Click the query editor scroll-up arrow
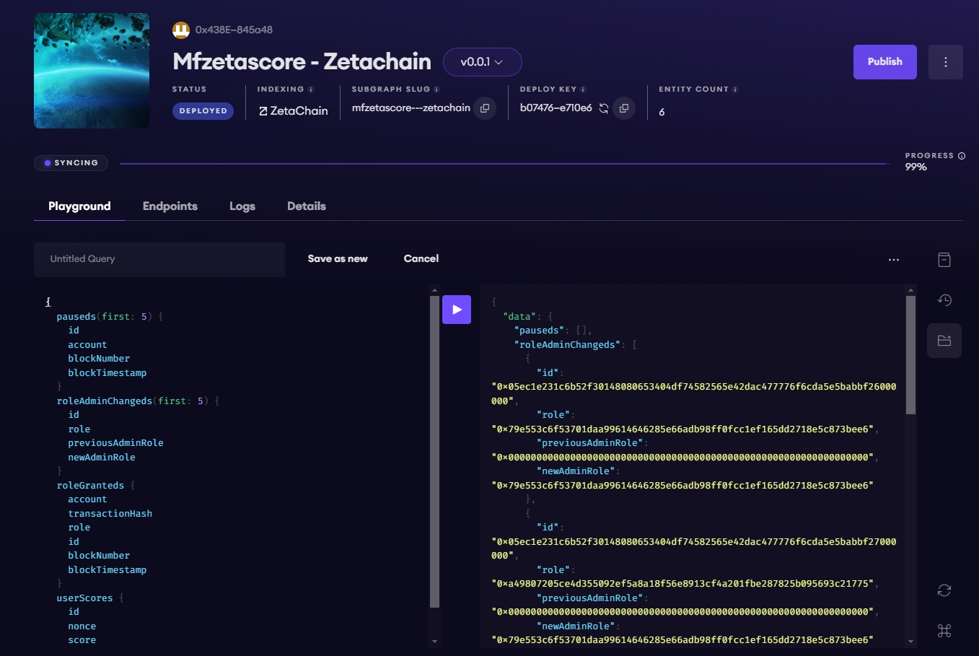The width and height of the screenshot is (979, 656). (434, 290)
